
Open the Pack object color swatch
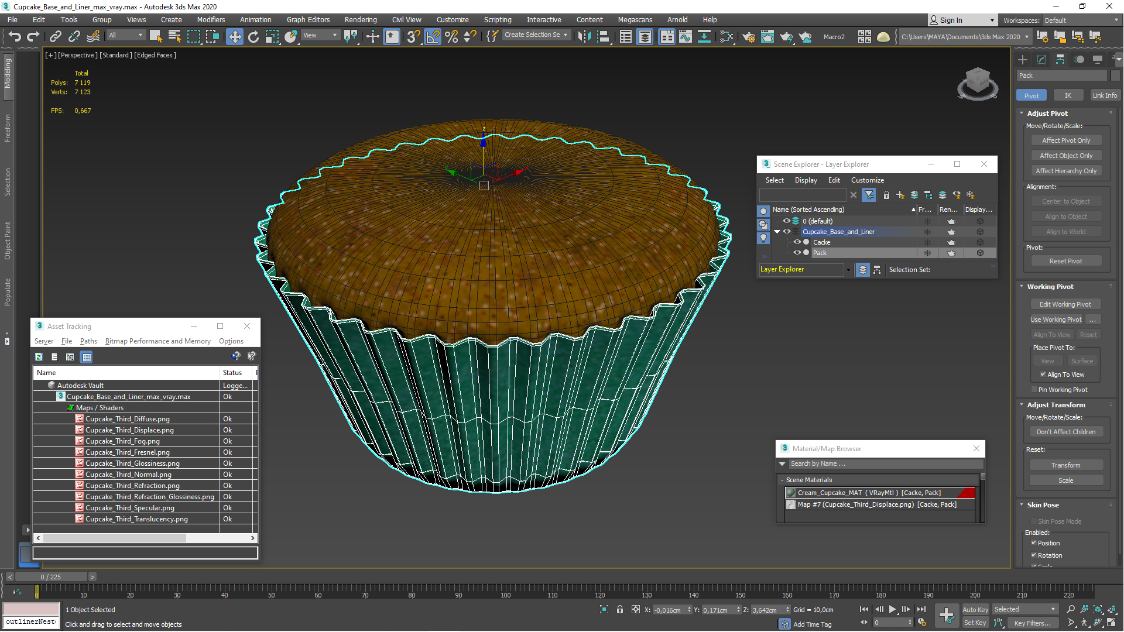[1115, 75]
